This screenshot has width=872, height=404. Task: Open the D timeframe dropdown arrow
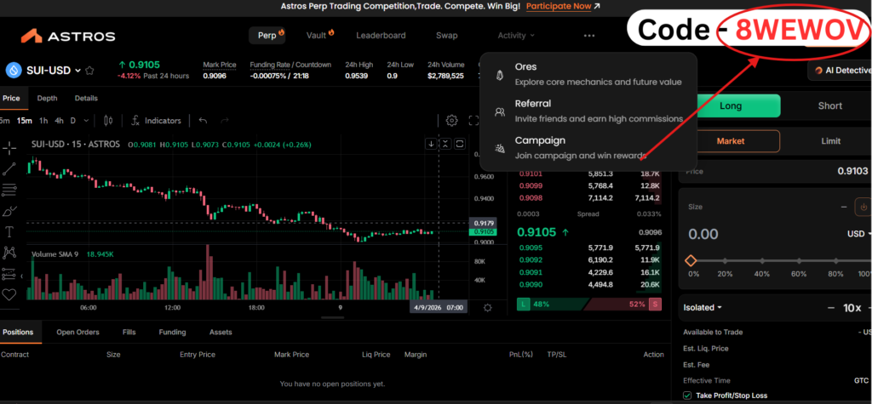point(88,121)
